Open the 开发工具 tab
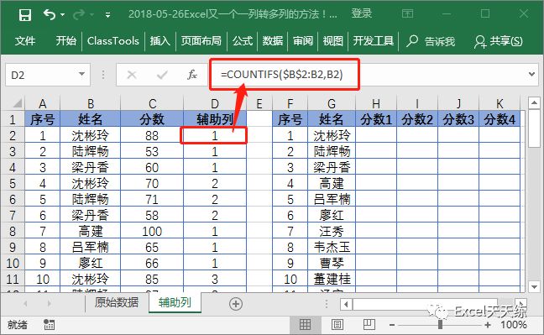544x335 pixels. coord(374,41)
